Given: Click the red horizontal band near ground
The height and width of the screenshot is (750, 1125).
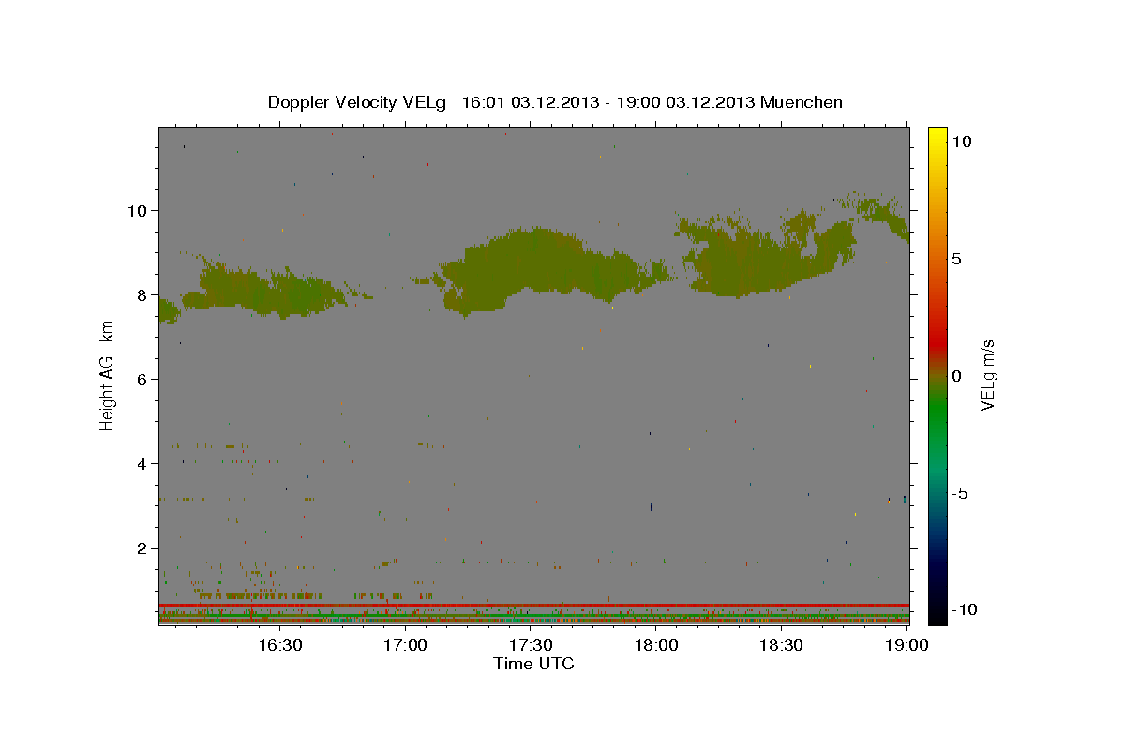Looking at the screenshot, I should (534, 605).
